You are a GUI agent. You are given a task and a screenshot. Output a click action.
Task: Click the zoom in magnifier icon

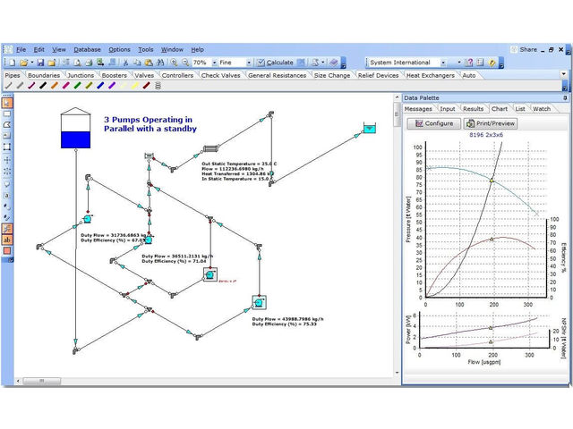pos(173,63)
